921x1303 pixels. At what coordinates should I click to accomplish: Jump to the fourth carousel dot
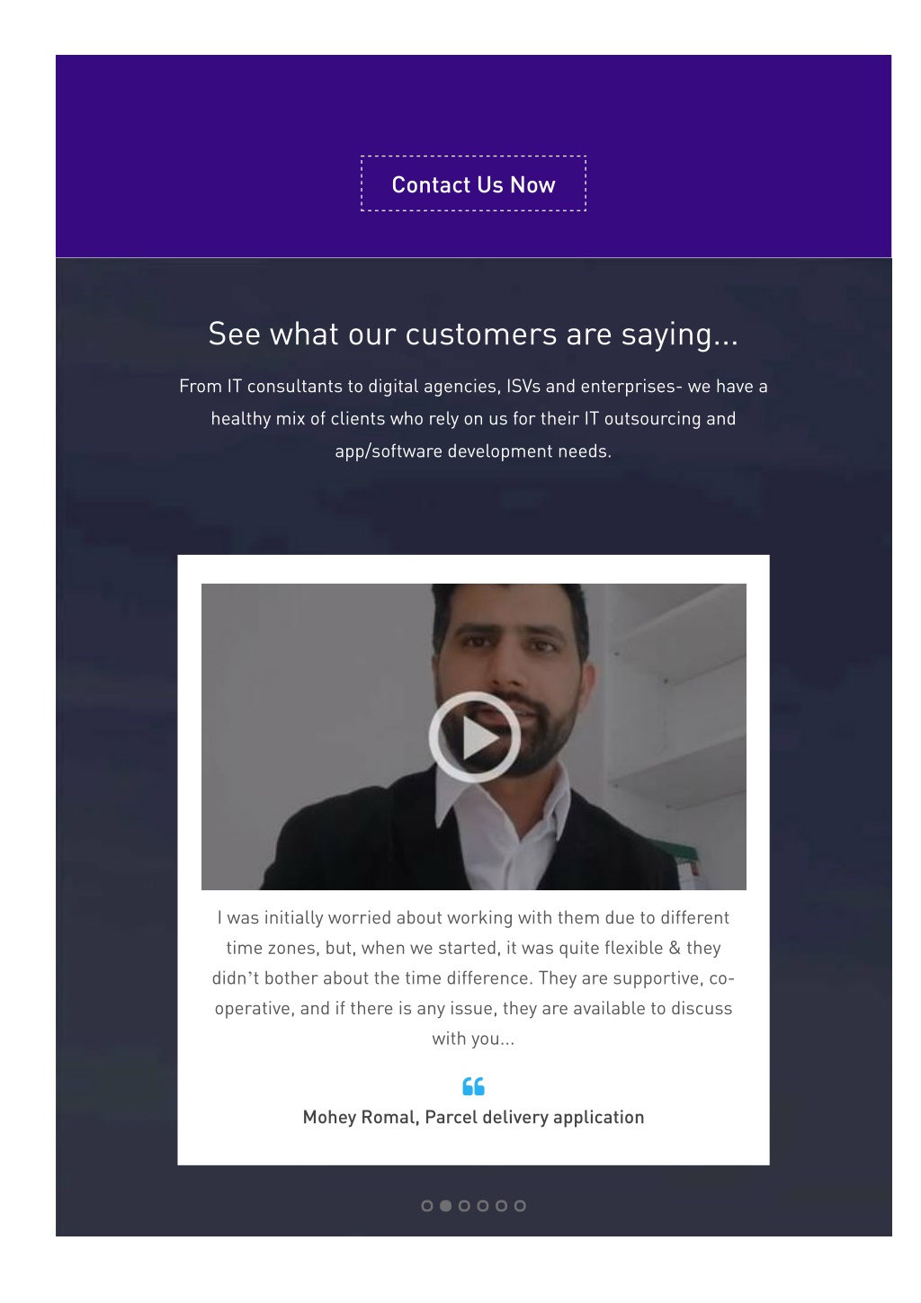point(483,1206)
